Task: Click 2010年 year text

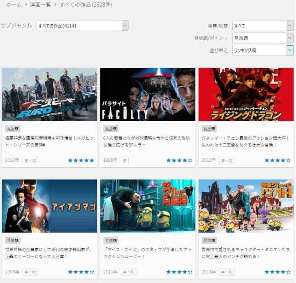Action: tap(111, 271)
